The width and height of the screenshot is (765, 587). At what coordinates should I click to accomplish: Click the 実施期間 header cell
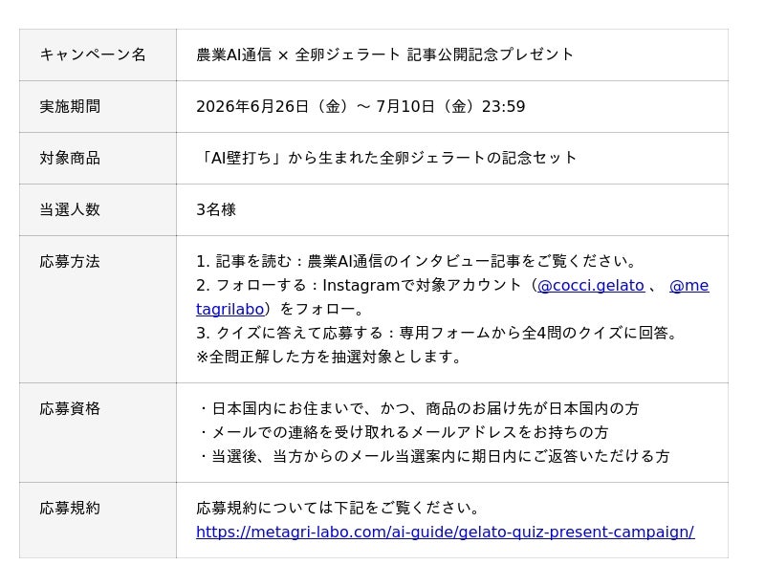pyautogui.click(x=98, y=106)
